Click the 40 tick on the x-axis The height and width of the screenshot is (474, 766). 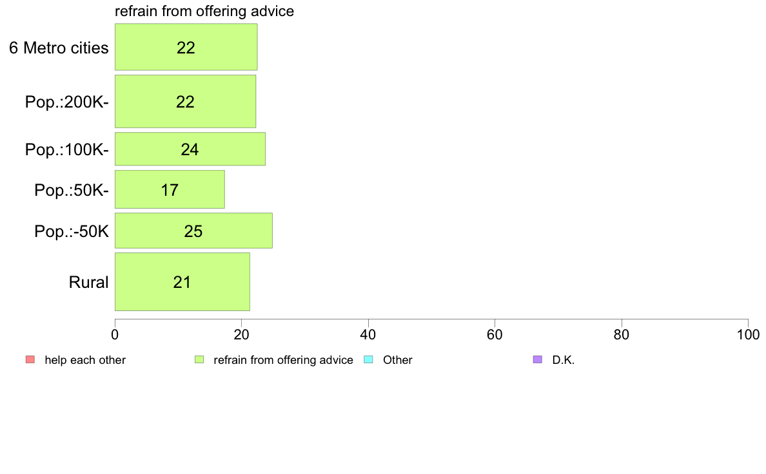coord(368,334)
